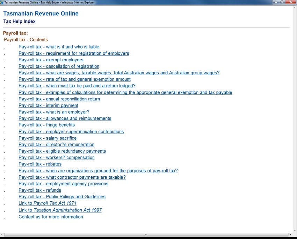This screenshot has height=239, width=297.
Task: Open 'allowances and reimbursements' link
Action: (65, 118)
